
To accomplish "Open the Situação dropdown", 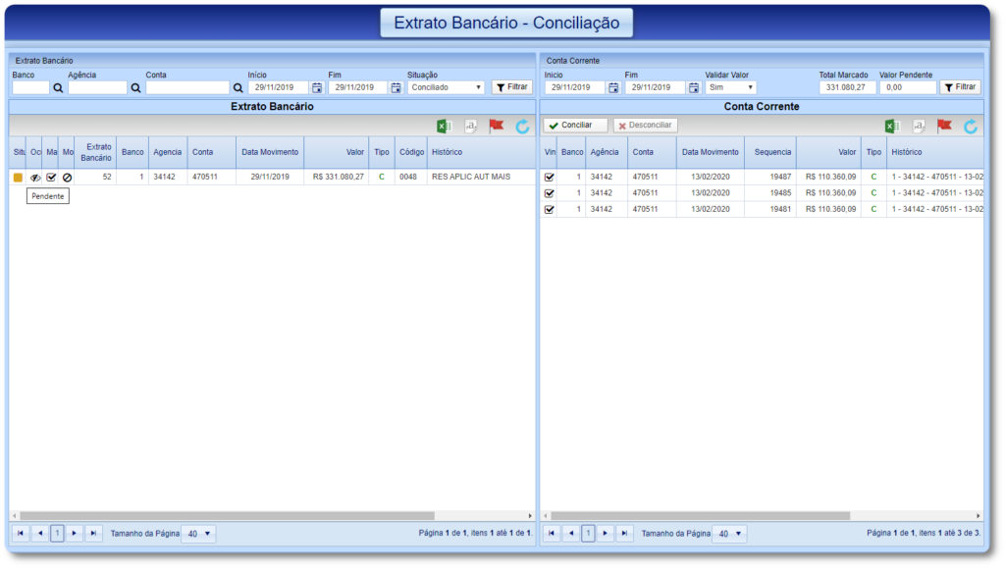I will 447,87.
